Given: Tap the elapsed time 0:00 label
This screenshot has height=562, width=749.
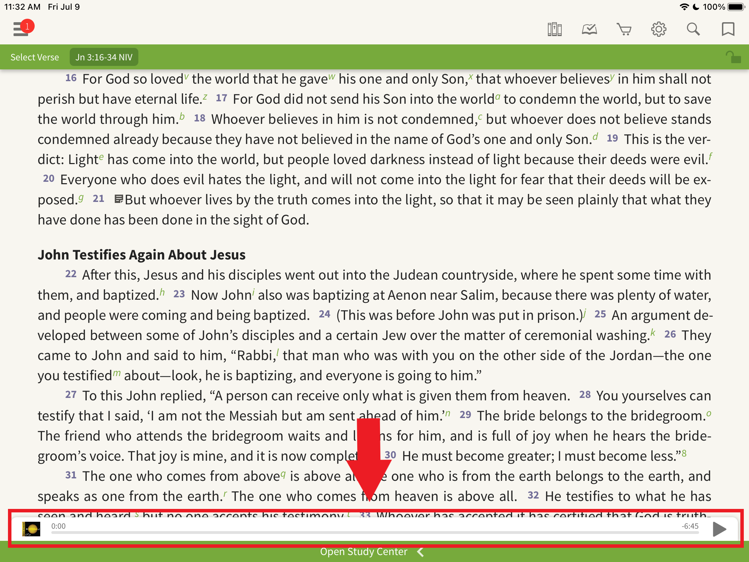Looking at the screenshot, I should pyautogui.click(x=58, y=526).
